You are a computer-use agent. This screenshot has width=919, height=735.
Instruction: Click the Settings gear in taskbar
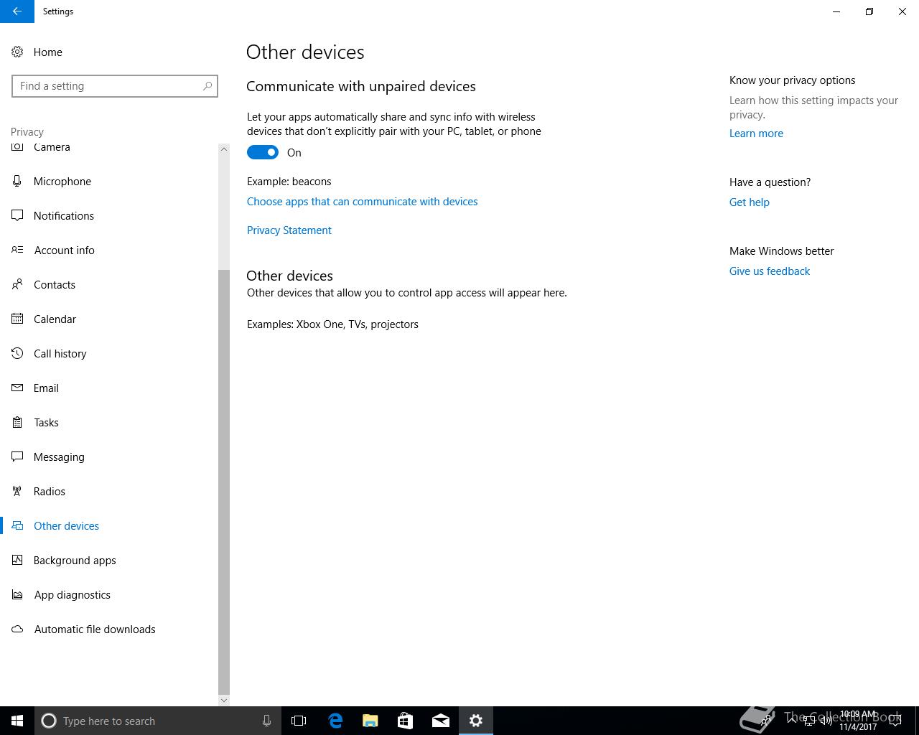475,721
